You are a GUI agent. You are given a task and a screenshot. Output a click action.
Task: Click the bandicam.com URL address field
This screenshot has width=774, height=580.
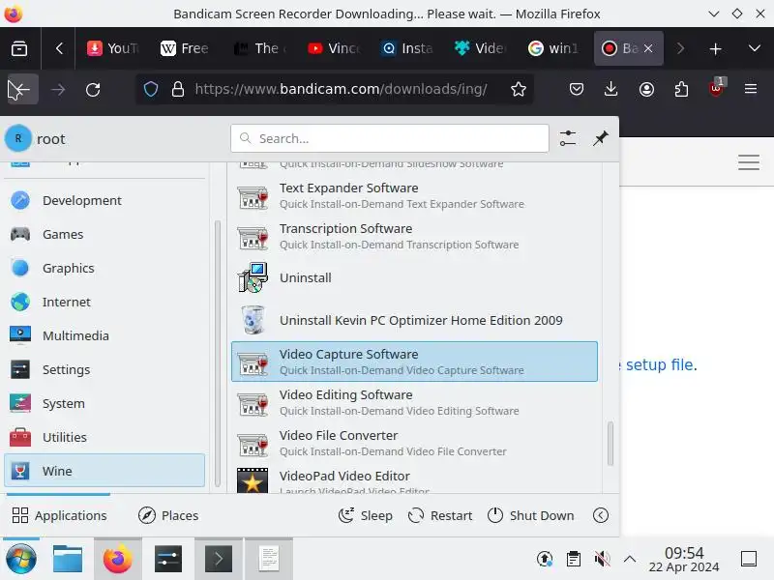[x=341, y=89]
